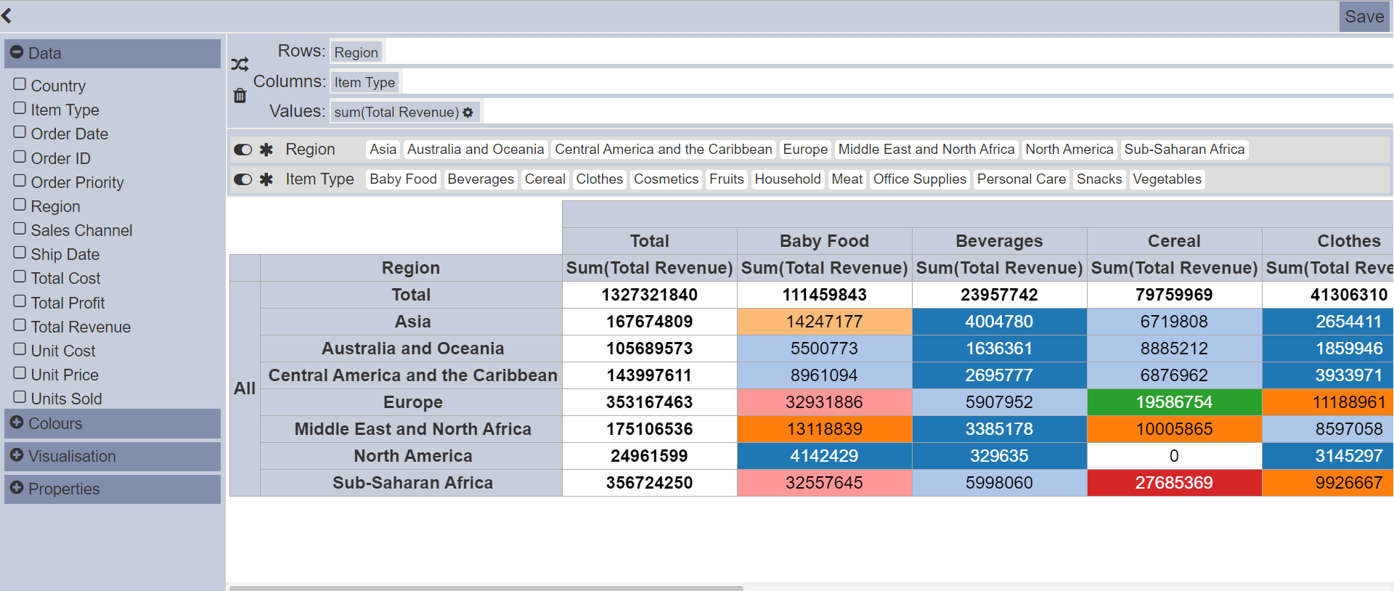
Task: Click the Asia Baby Food cell 14247177
Action: (x=824, y=322)
